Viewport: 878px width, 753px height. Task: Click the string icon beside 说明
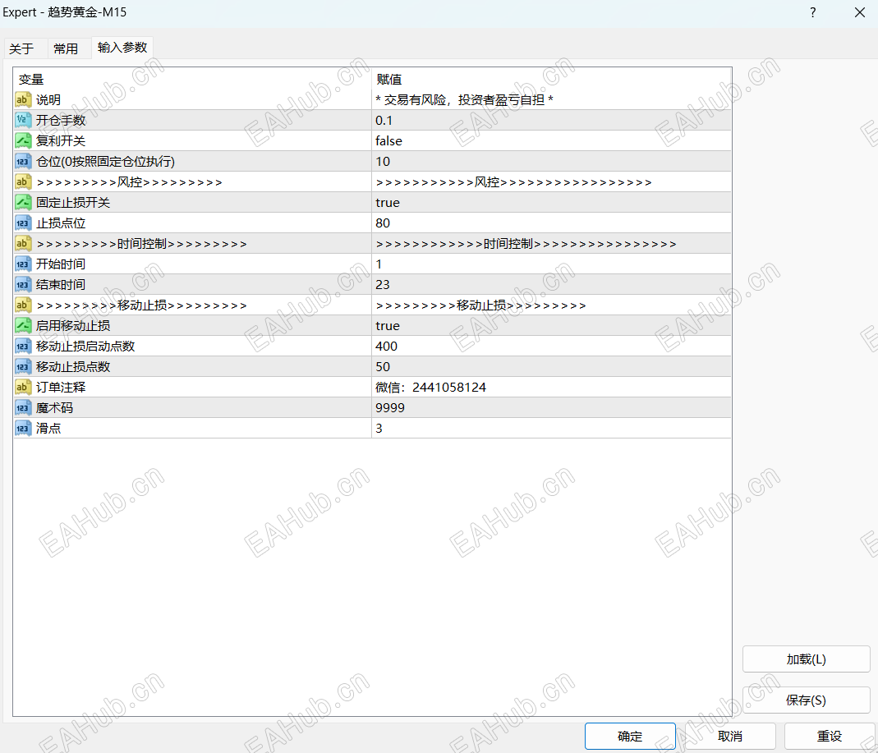[x=23, y=99]
